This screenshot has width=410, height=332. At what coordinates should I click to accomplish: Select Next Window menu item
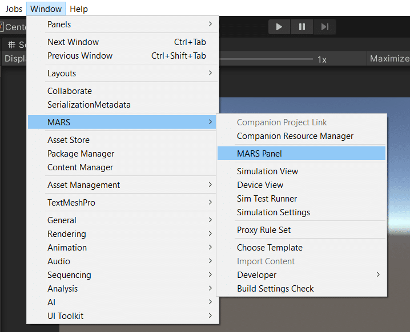point(73,42)
